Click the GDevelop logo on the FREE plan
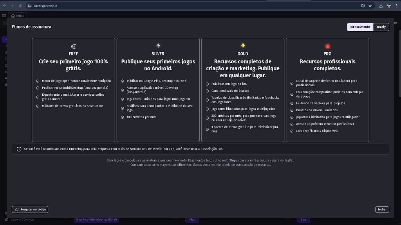Viewport: 401px width, 225px height. click(x=73, y=46)
